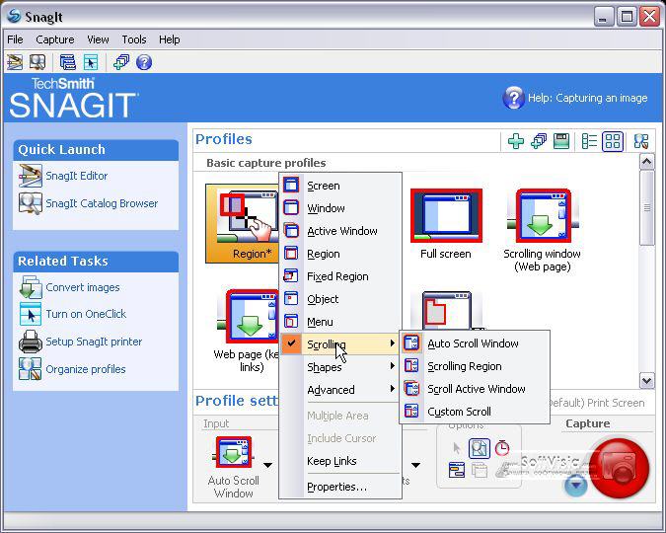The image size is (666, 533).
Task: Click the red Capture button
Action: tap(620, 468)
